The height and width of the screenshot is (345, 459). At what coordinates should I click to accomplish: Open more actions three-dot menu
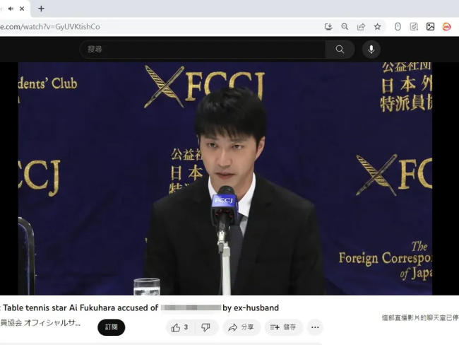(x=315, y=327)
